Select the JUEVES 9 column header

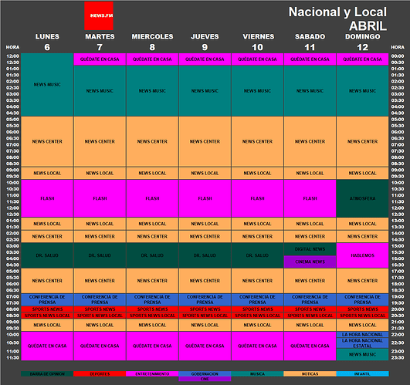pos(205,42)
